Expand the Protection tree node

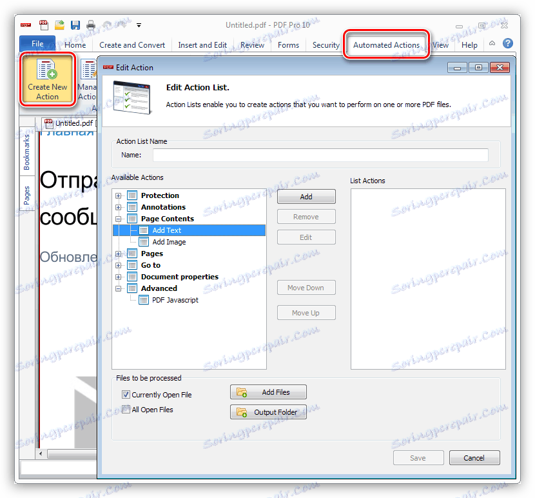(118, 195)
